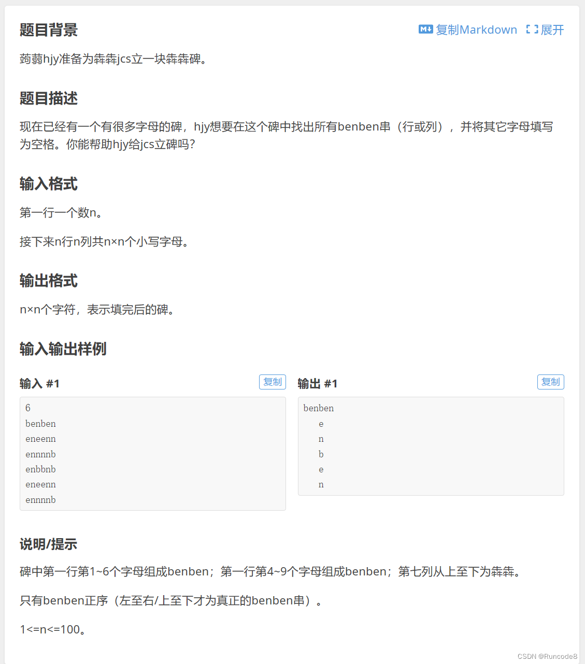Click the 'benben' line in sample input
This screenshot has width=585, height=664.
click(40, 424)
